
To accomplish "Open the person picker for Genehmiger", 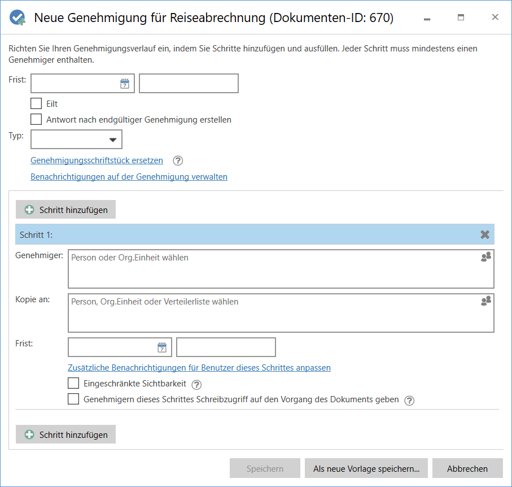I will click(485, 256).
